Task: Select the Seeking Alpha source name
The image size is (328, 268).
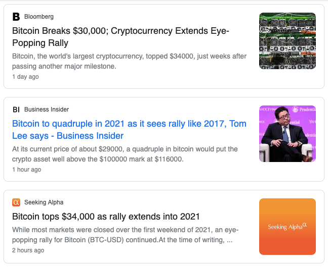Action: [44, 202]
